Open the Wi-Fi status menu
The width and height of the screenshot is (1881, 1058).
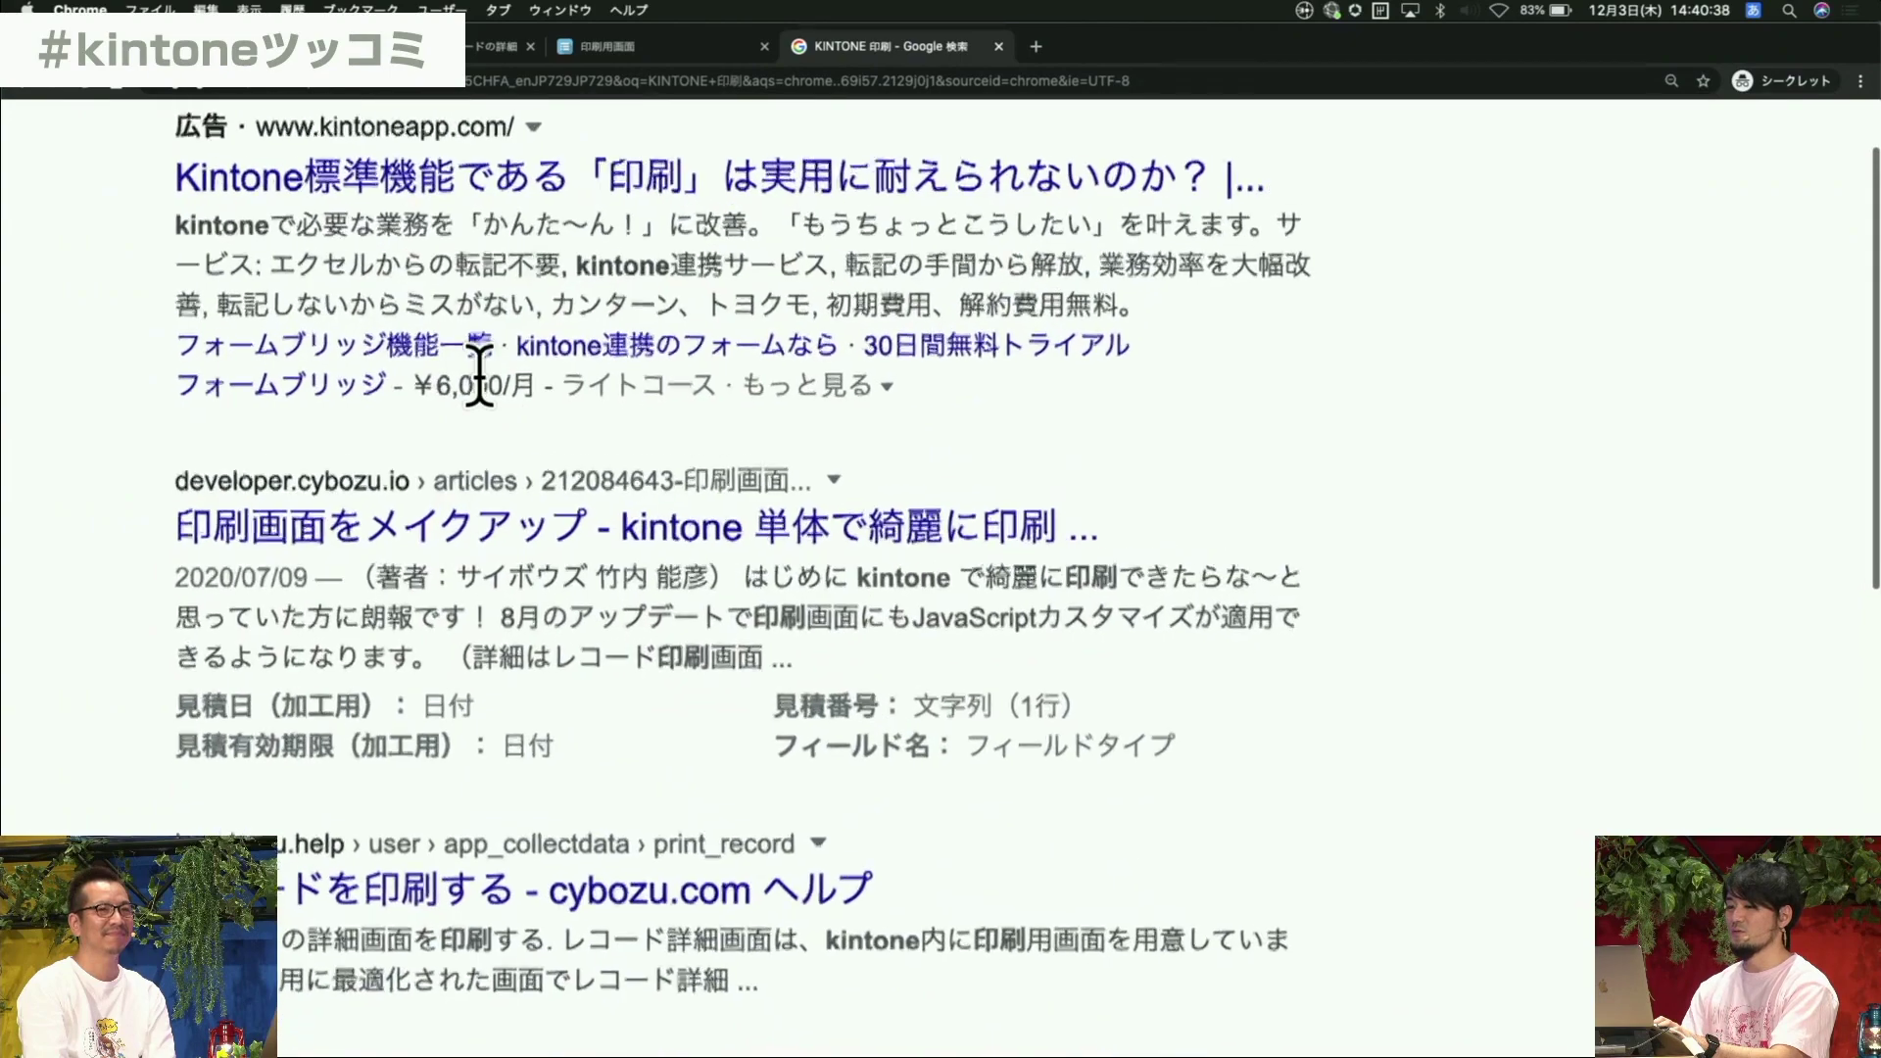(1498, 11)
